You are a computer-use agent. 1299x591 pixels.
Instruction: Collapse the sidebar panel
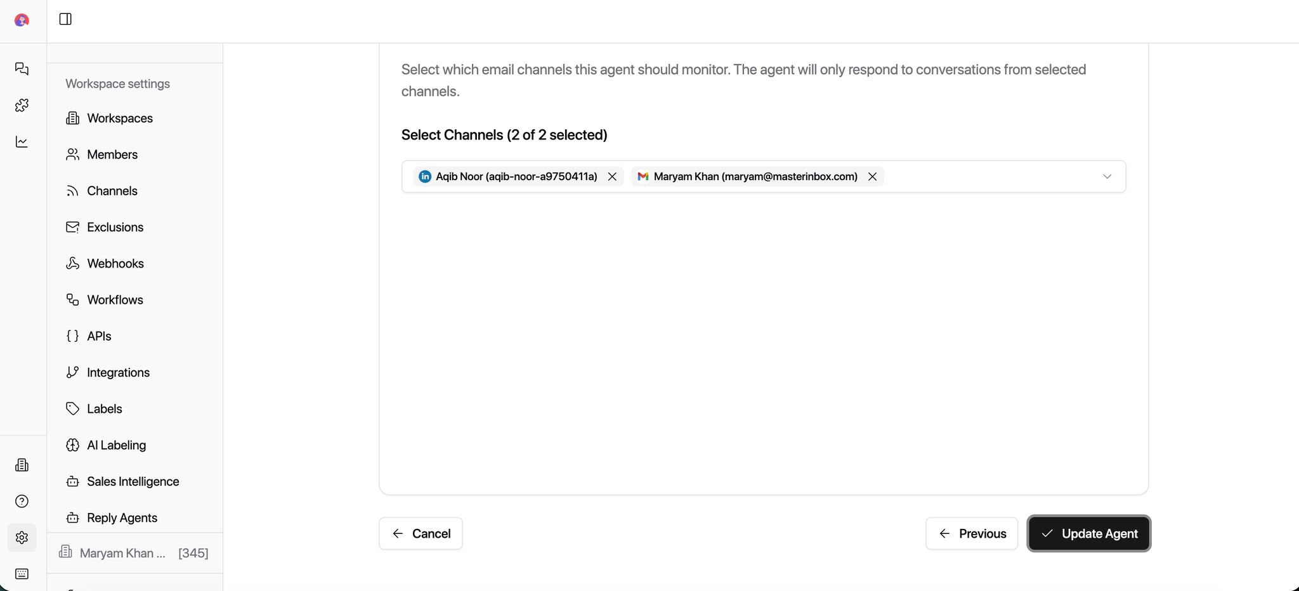(65, 19)
